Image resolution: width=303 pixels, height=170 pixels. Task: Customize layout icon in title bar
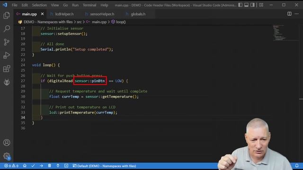(261, 5)
